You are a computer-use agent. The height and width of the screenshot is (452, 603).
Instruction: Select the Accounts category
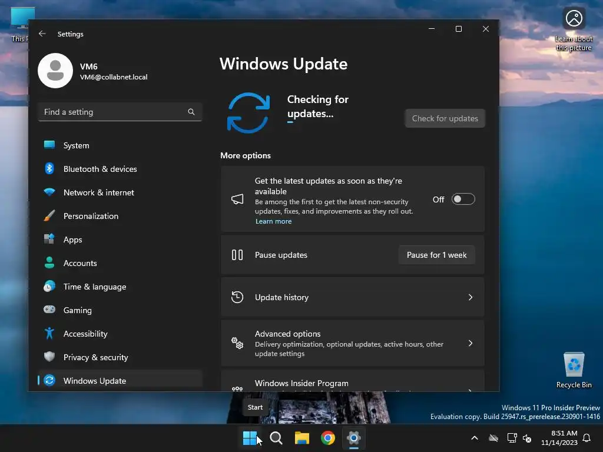click(x=120, y=263)
